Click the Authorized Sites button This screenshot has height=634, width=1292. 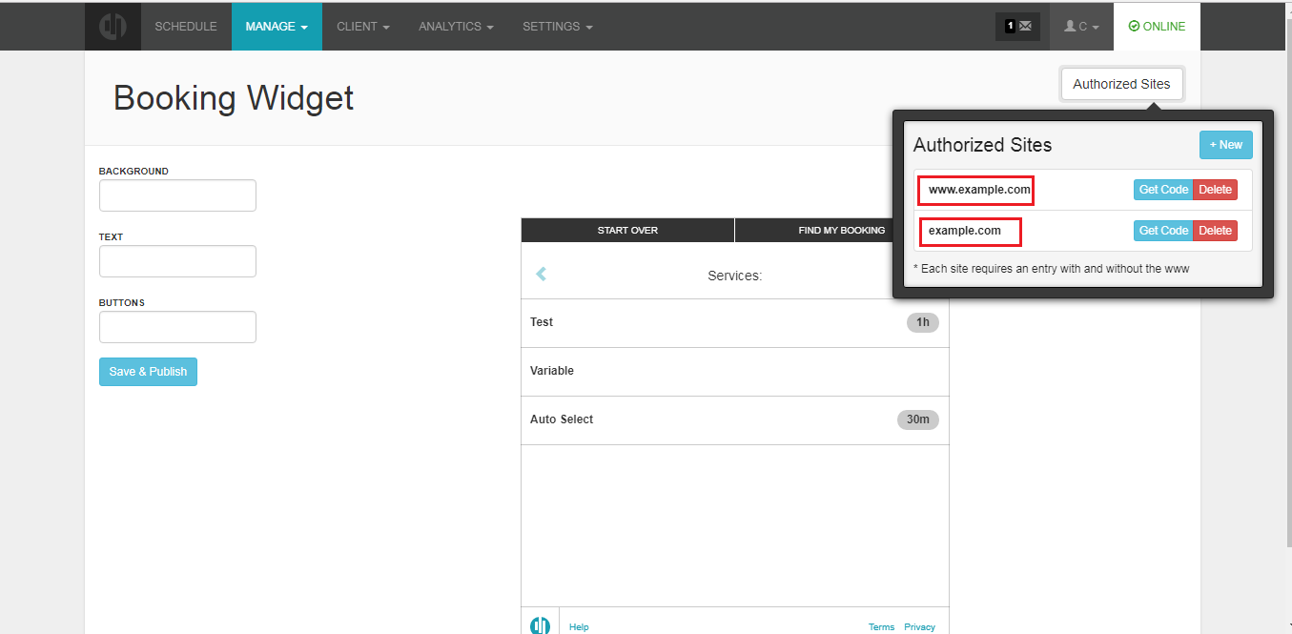pos(1121,84)
